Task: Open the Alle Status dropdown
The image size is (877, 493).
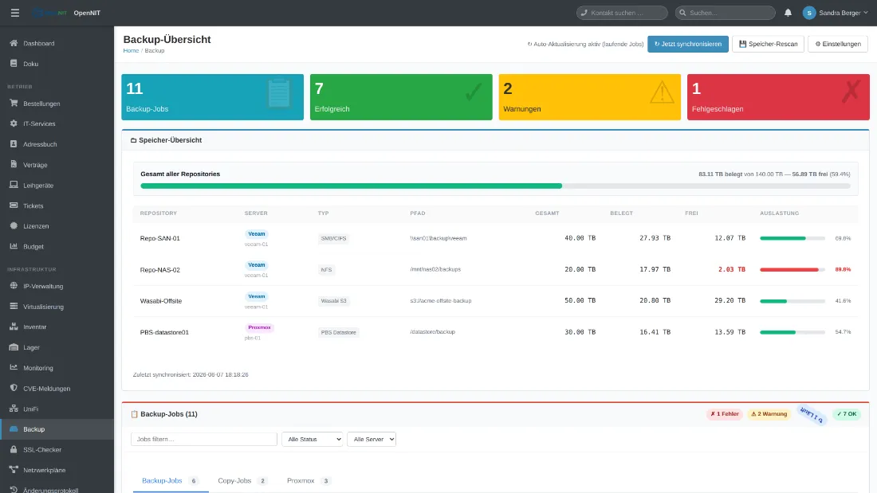Action: tap(312, 440)
